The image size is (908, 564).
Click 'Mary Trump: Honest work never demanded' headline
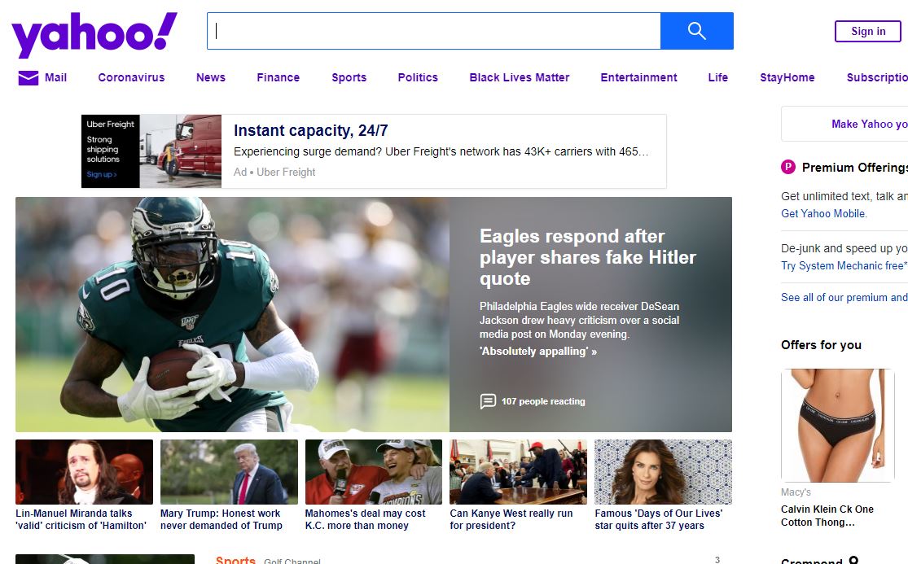[222, 519]
